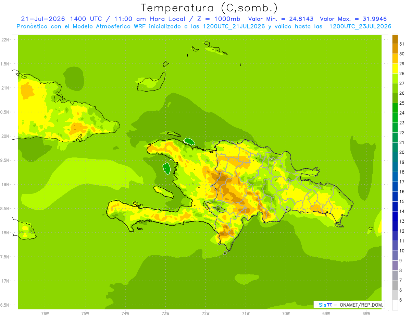Image resolution: width=411 pixels, height=318 pixels.
Task: Click the "76W" longitude label
Action: click(45, 314)
